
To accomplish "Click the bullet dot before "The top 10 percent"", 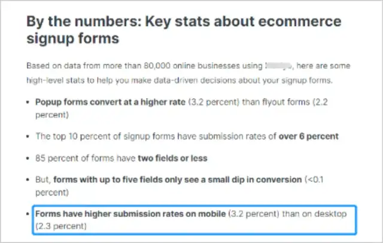I will [29, 136].
